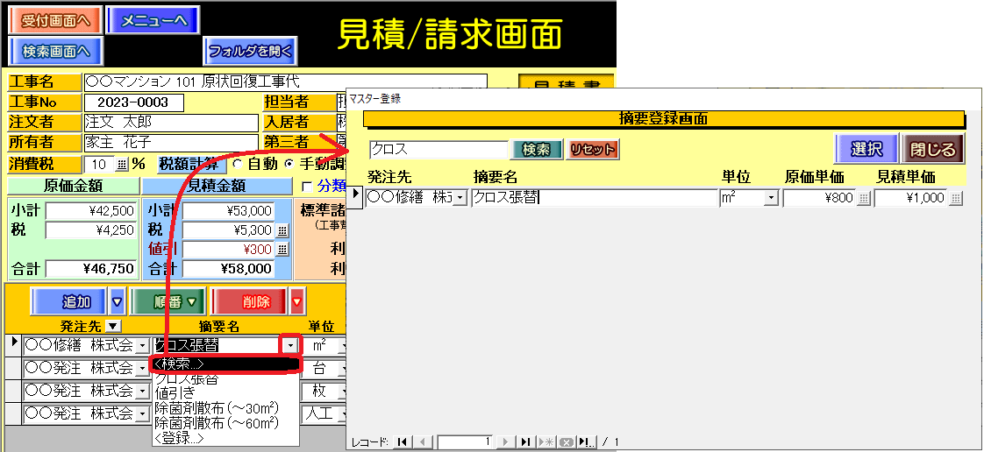
Task: Click calculator icon beside estimate 税 ¥5,300
Action: [x=282, y=230]
